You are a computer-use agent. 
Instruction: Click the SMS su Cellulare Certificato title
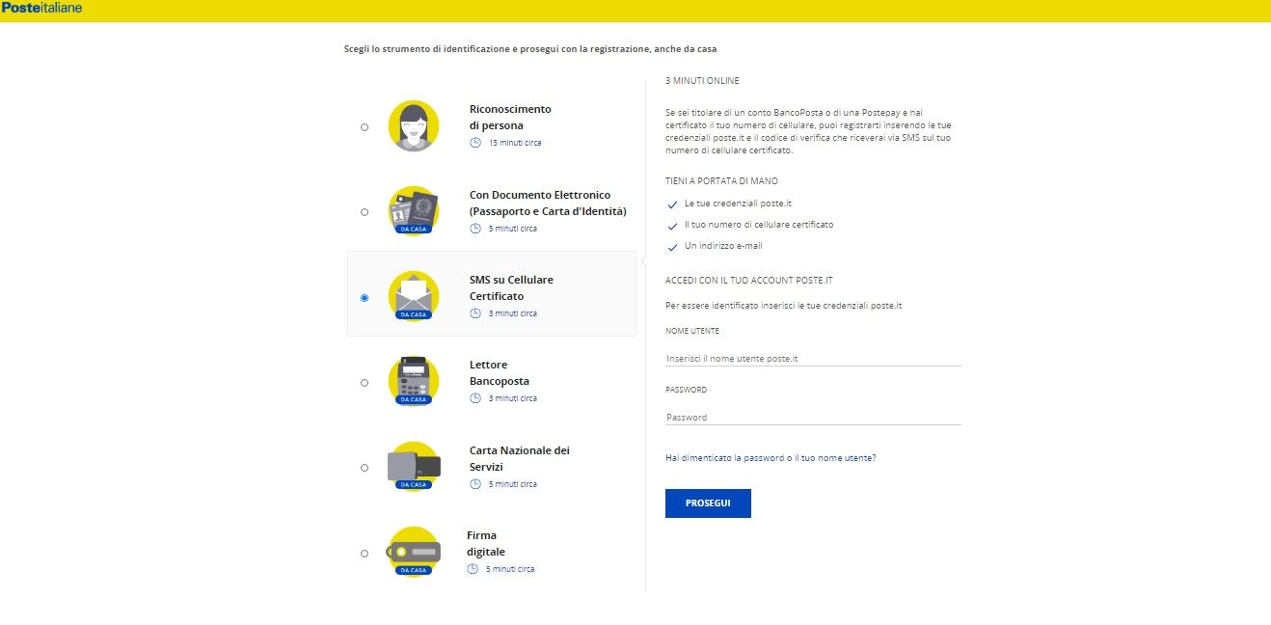click(511, 287)
